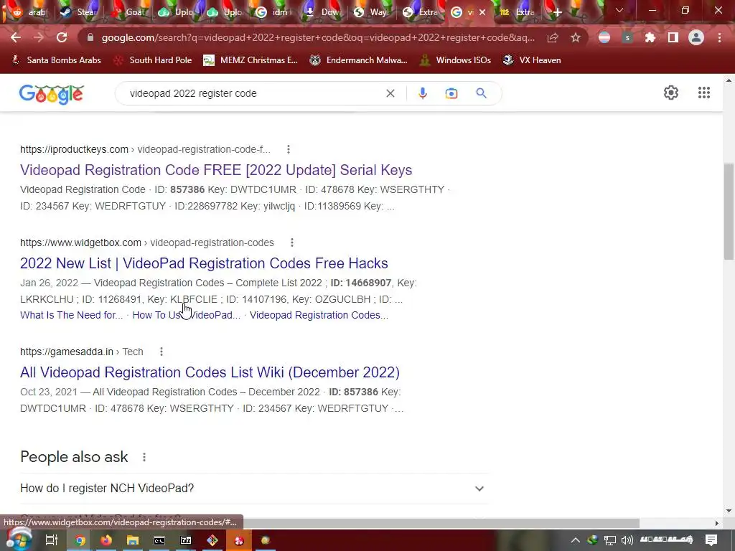Open the People also ask options dots
Image resolution: width=735 pixels, height=551 pixels.
click(x=144, y=457)
